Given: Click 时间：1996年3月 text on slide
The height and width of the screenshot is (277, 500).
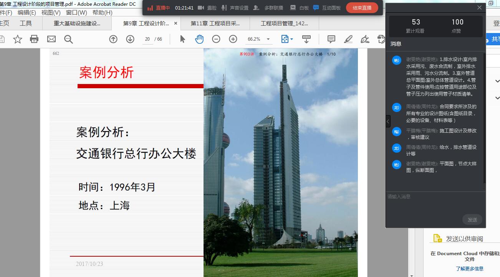Looking at the screenshot, I should (x=117, y=187).
